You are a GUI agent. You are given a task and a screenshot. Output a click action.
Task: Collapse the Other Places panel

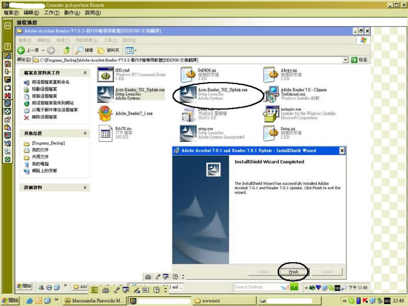[x=85, y=133]
